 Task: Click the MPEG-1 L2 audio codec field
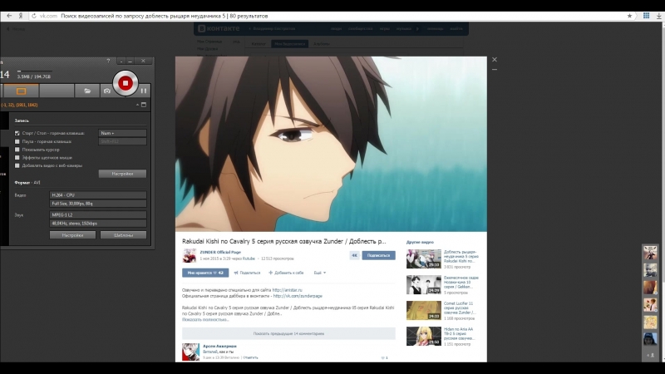click(x=98, y=215)
